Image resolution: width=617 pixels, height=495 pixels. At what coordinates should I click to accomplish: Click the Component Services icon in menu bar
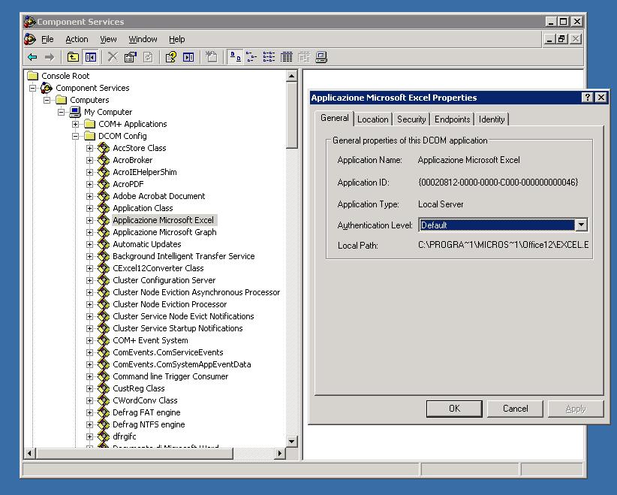pos(30,39)
